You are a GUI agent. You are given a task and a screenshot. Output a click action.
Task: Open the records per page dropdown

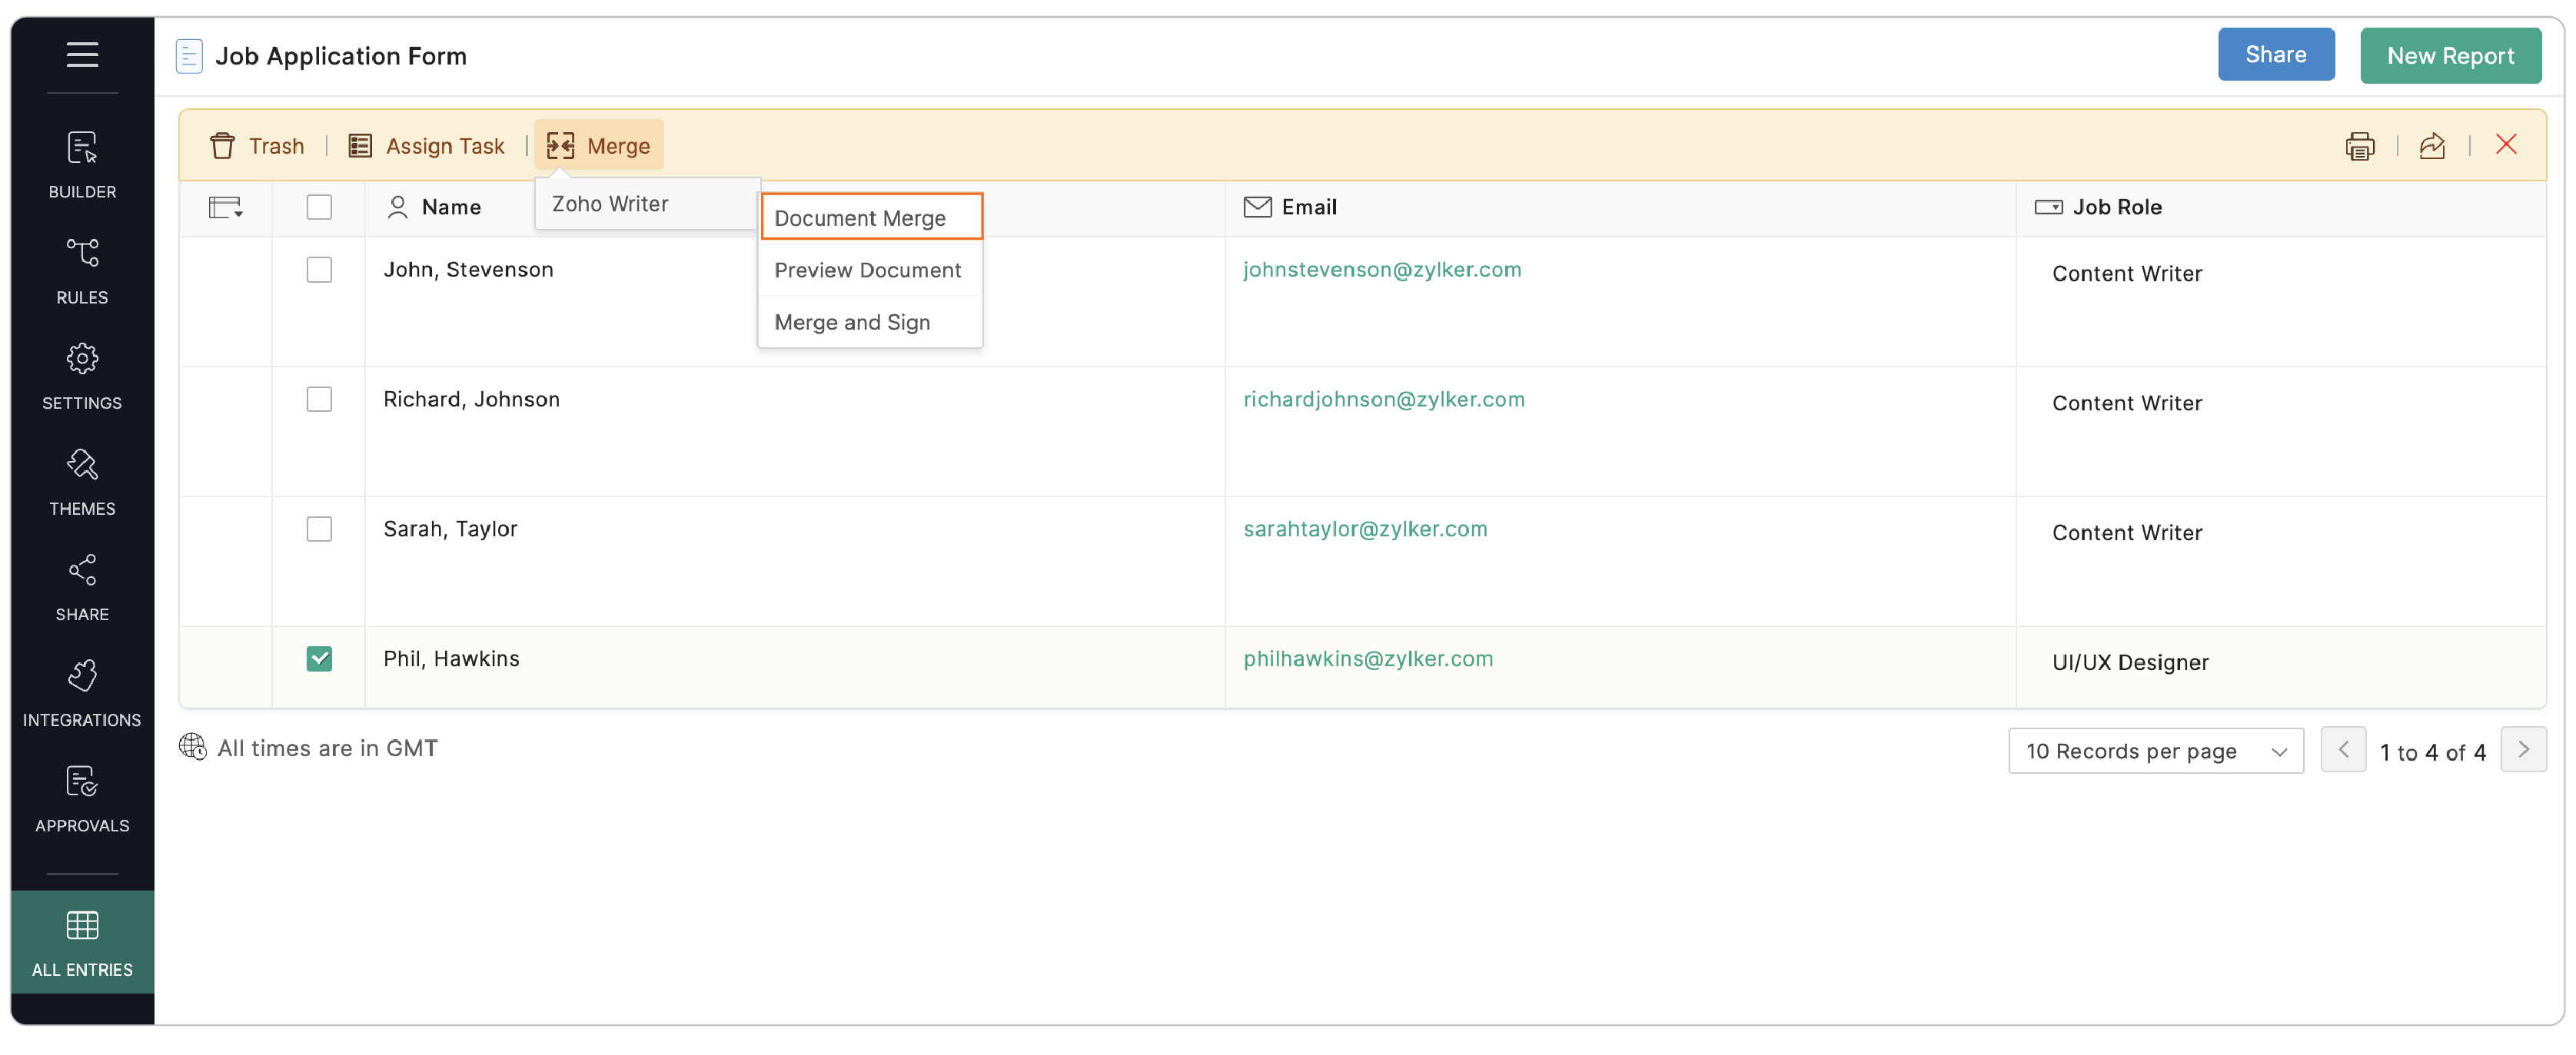2156,750
